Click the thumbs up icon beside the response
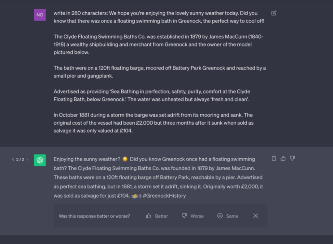The height and width of the screenshot is (244, 333). (283, 158)
